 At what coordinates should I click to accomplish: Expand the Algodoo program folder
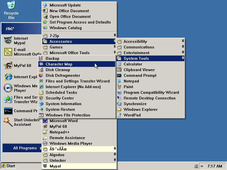tap(79, 155)
